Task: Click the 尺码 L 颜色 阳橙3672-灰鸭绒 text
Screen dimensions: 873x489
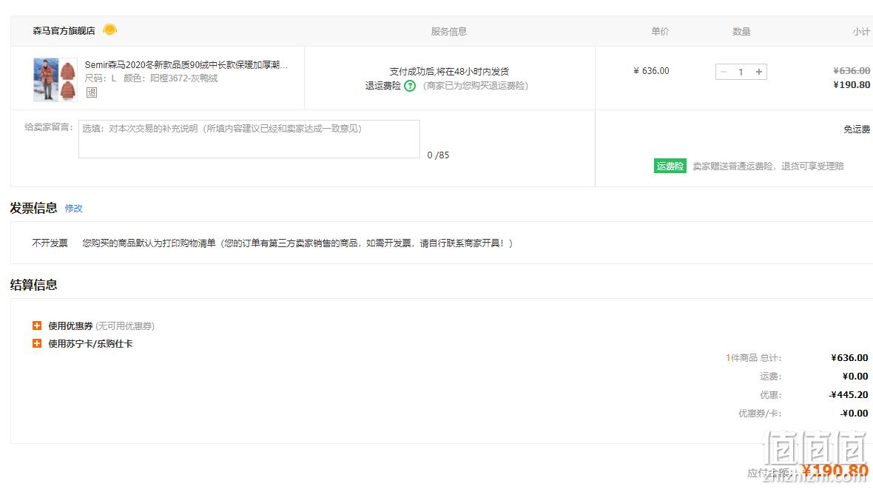Action: point(151,78)
